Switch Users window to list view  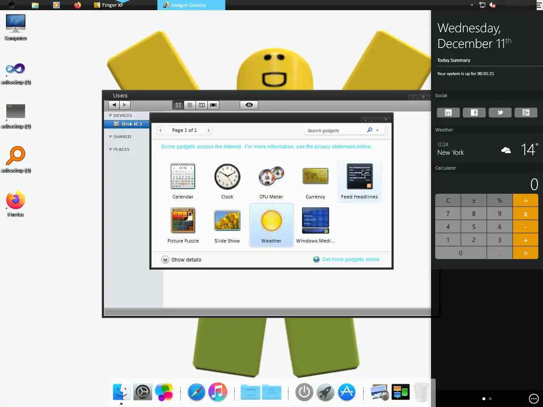(x=190, y=105)
